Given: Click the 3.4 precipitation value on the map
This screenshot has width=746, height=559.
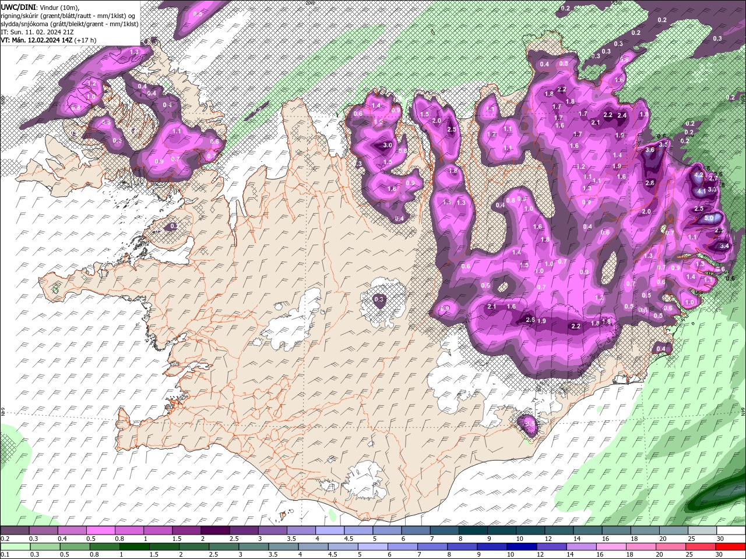Looking at the screenshot, I should click(x=724, y=246).
